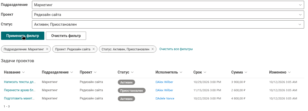Click the amount 3 900,00 ₽
The height and width of the screenshot is (111, 308).
tap(238, 82)
